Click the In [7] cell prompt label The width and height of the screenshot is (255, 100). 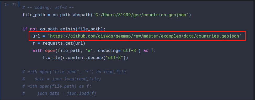(x=11, y=4)
